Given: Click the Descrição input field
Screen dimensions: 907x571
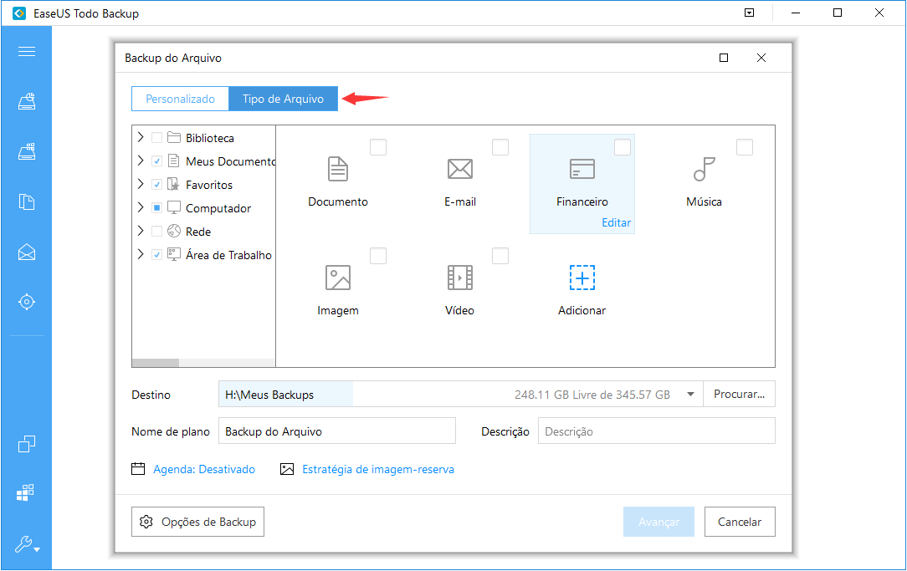Looking at the screenshot, I should tap(657, 431).
